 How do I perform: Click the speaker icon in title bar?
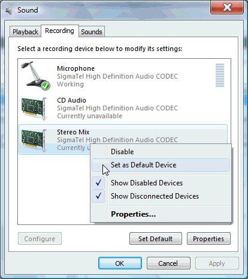pyautogui.click(x=8, y=10)
